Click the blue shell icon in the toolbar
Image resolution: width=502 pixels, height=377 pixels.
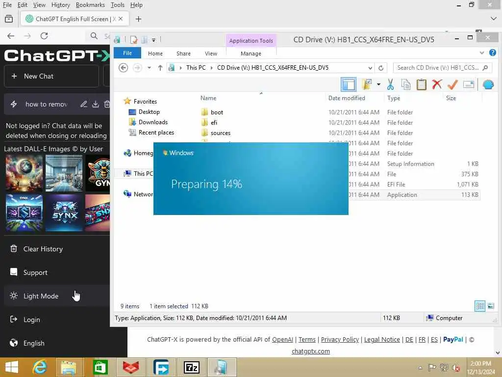pyautogui.click(x=488, y=84)
